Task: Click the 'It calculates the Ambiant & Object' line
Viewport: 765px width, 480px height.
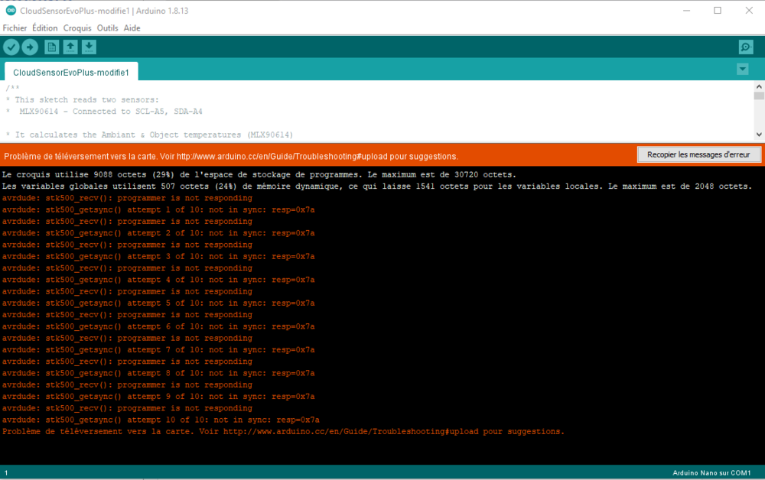Action: click(x=149, y=135)
